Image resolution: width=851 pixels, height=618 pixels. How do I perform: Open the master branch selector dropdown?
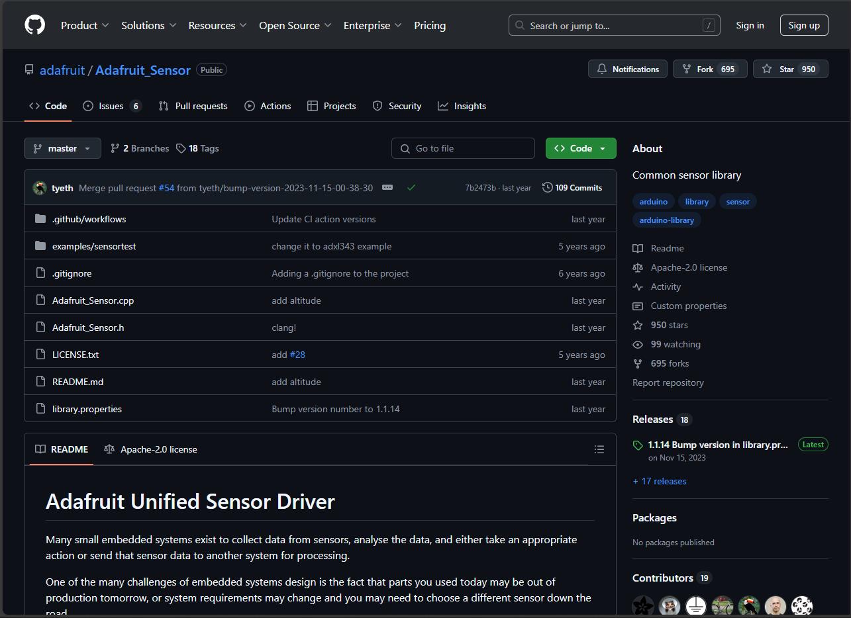pyautogui.click(x=62, y=148)
